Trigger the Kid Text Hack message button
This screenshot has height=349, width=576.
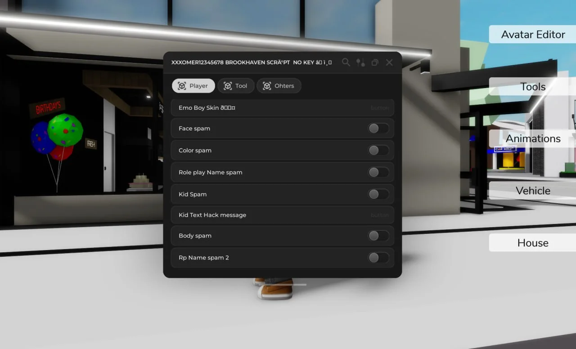pyautogui.click(x=283, y=215)
